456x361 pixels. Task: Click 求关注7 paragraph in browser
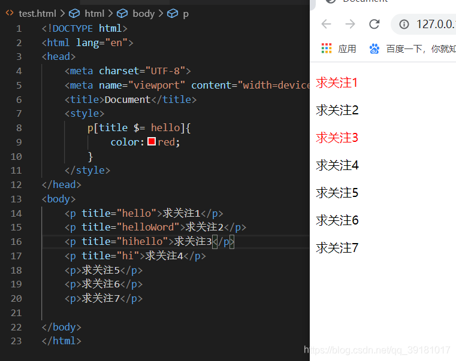337,248
